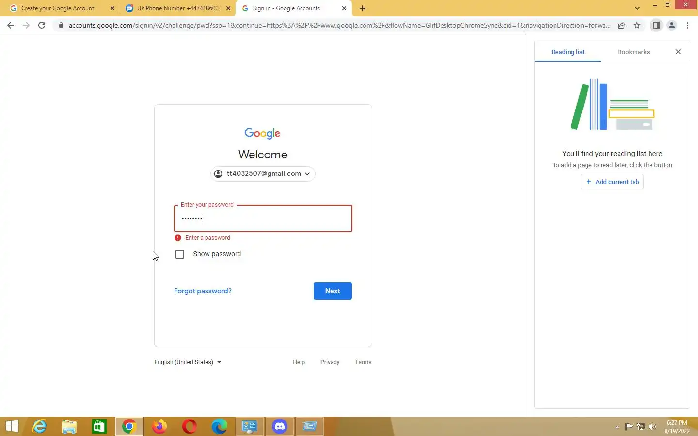Close the Create your Google Account tab

(112, 8)
